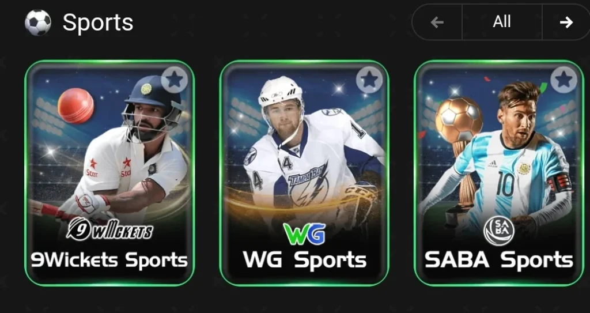Toggle the star on the WG Sports card

[x=369, y=80]
